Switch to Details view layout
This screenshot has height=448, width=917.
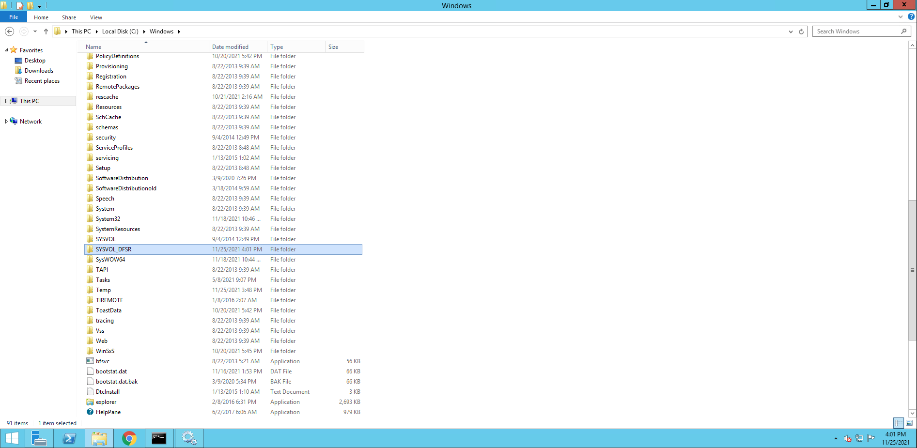point(899,423)
